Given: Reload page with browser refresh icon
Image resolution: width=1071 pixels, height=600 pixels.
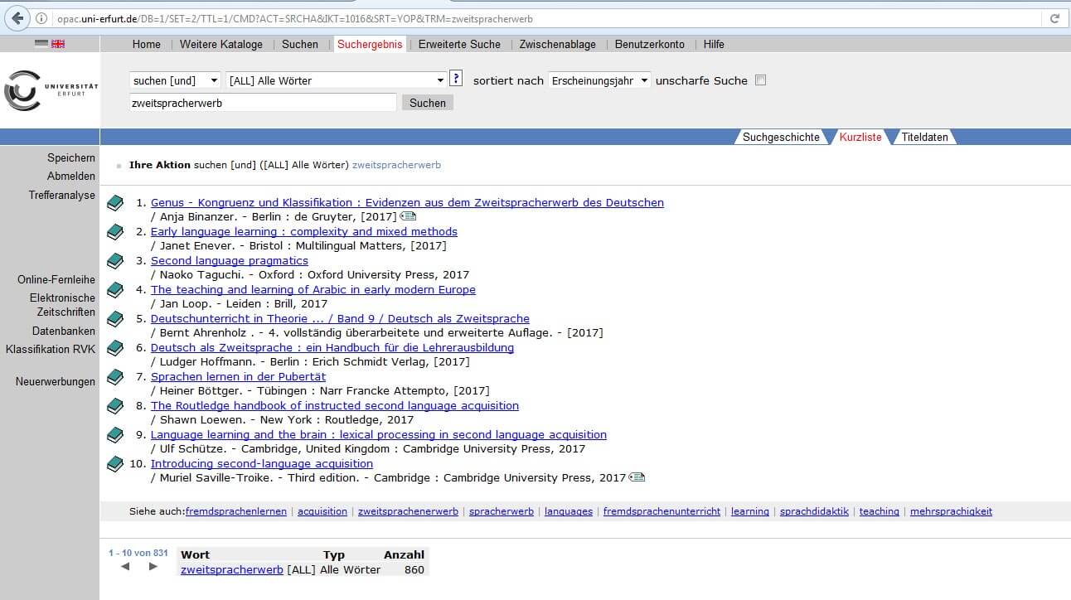Looking at the screenshot, I should [x=1054, y=18].
